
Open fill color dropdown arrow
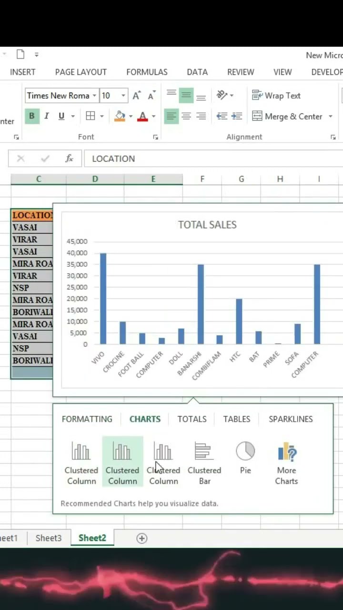point(131,116)
